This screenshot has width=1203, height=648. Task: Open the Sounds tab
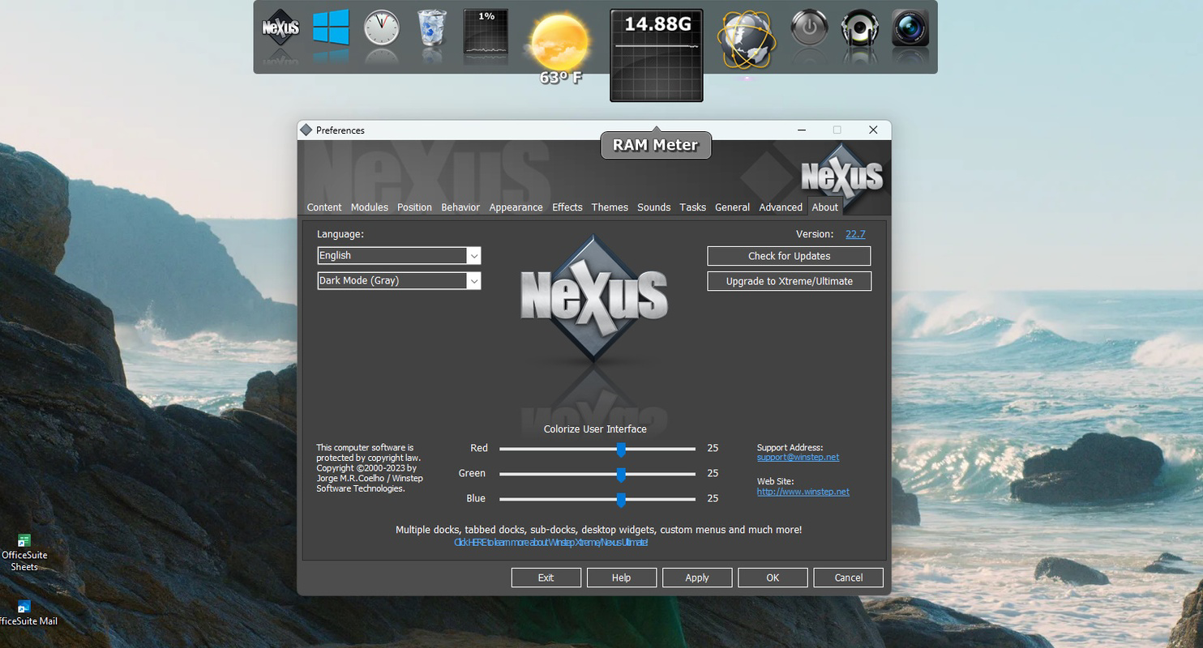click(x=654, y=207)
